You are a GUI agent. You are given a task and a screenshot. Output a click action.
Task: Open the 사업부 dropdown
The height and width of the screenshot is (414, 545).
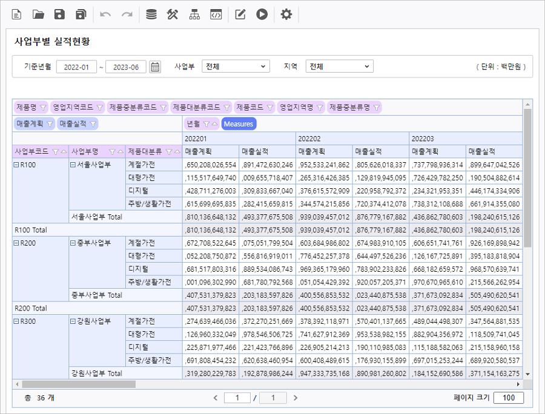click(x=236, y=67)
